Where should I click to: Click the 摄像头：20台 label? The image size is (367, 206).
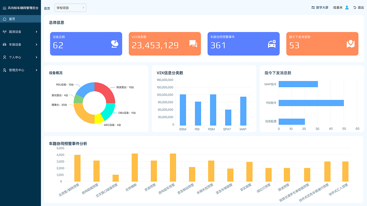(59, 105)
